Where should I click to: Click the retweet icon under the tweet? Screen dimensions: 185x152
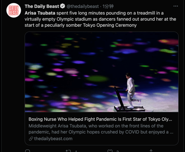(x=68, y=151)
